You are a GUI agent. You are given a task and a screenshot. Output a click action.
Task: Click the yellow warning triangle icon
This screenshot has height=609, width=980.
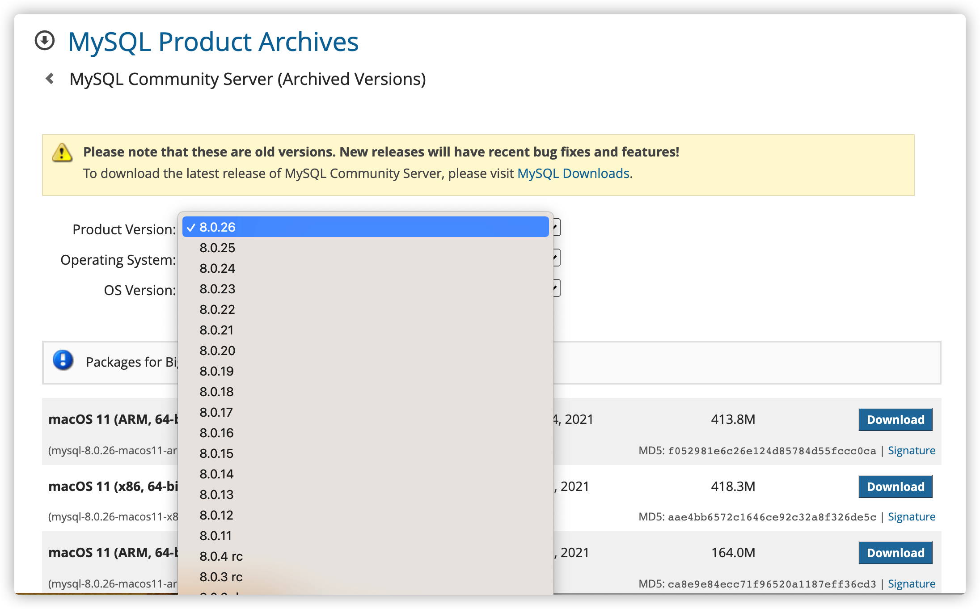tap(62, 153)
